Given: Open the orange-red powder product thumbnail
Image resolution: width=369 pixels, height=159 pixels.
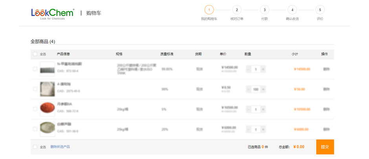Looking at the screenshot, I should 47,109.
